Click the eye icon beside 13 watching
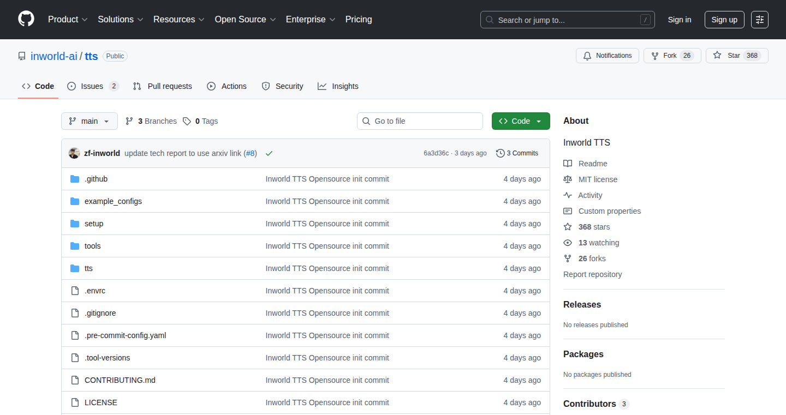 click(568, 243)
